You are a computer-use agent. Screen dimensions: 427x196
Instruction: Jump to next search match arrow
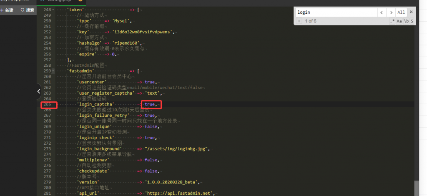(x=391, y=13)
